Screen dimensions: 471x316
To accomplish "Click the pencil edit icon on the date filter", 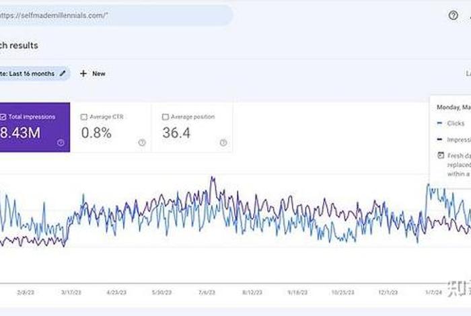I will [x=63, y=73].
